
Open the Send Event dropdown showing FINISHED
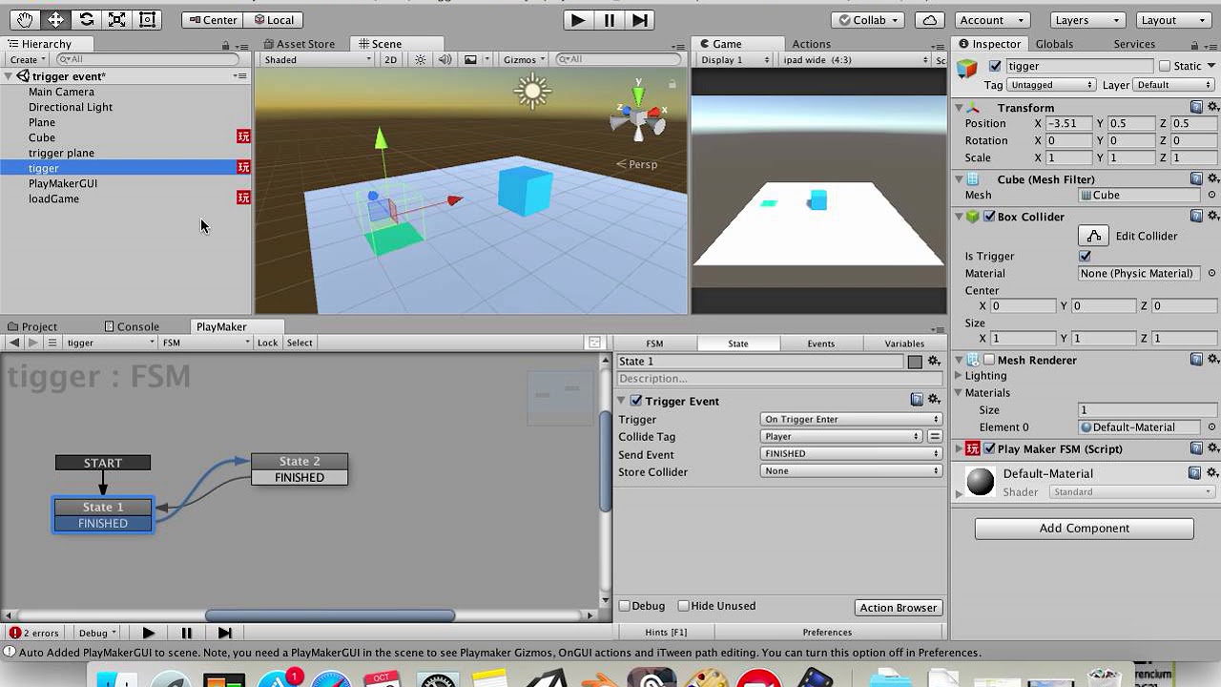(852, 453)
